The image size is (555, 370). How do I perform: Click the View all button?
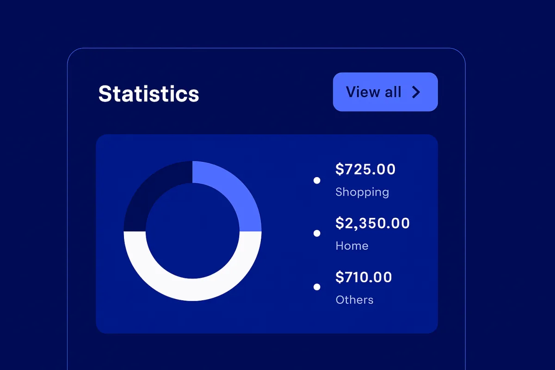(x=385, y=92)
